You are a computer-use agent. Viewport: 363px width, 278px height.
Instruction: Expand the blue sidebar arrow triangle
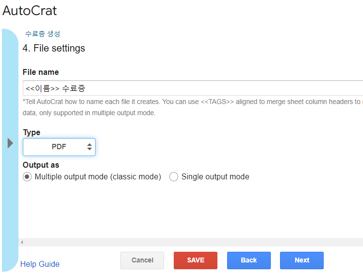10,143
